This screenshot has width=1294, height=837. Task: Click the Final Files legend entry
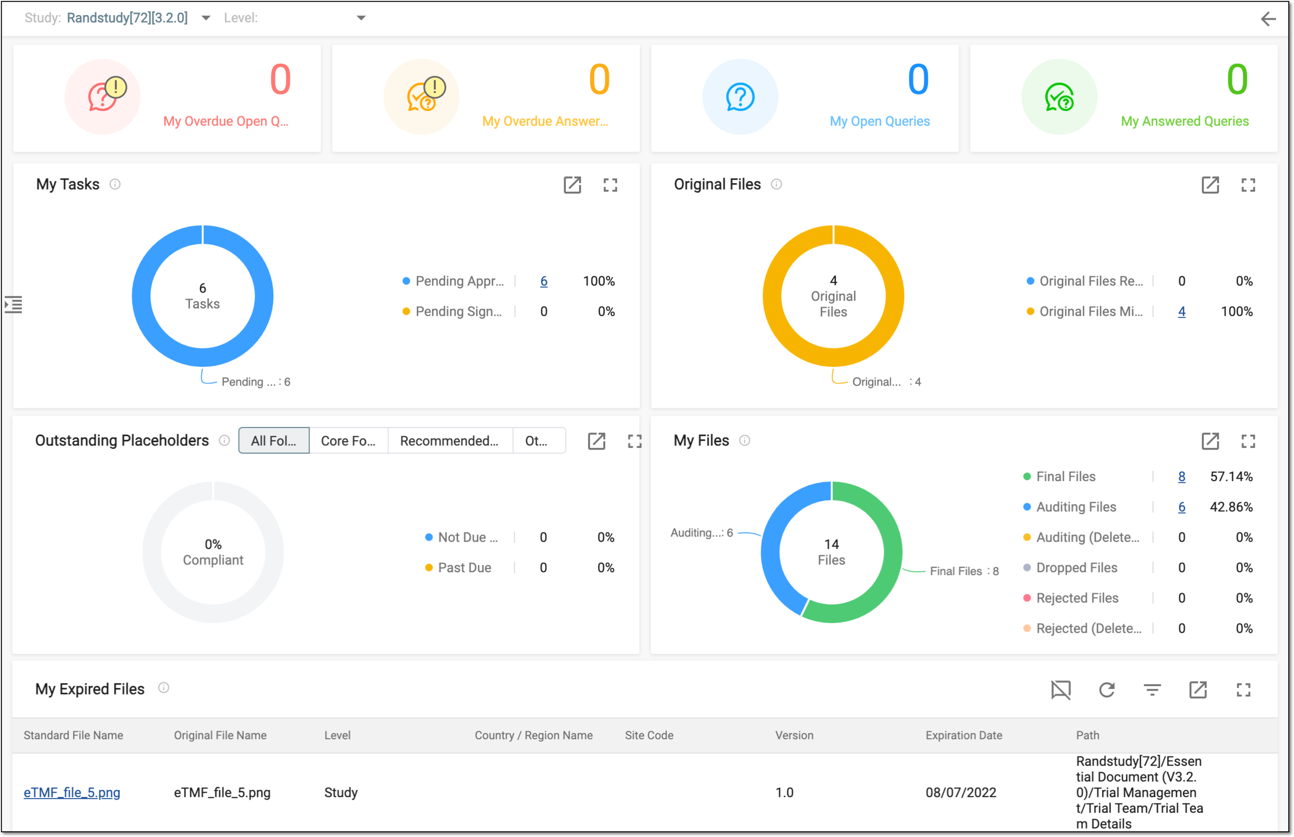[1059, 476]
